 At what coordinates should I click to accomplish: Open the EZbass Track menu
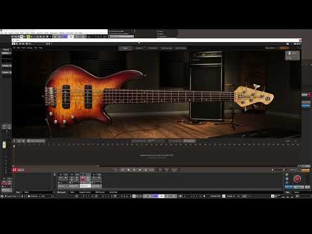(x=23, y=47)
